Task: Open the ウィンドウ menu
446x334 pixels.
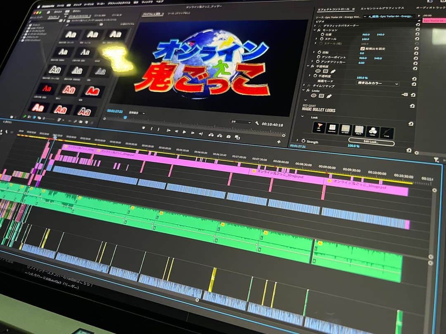Action: [x=147, y=2]
